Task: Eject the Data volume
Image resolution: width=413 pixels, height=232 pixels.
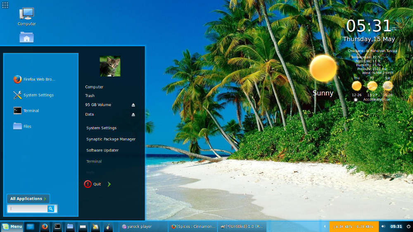Action: tap(133, 114)
